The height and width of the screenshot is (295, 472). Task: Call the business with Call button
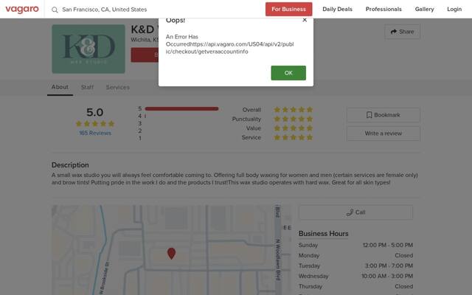pyautogui.click(x=355, y=212)
